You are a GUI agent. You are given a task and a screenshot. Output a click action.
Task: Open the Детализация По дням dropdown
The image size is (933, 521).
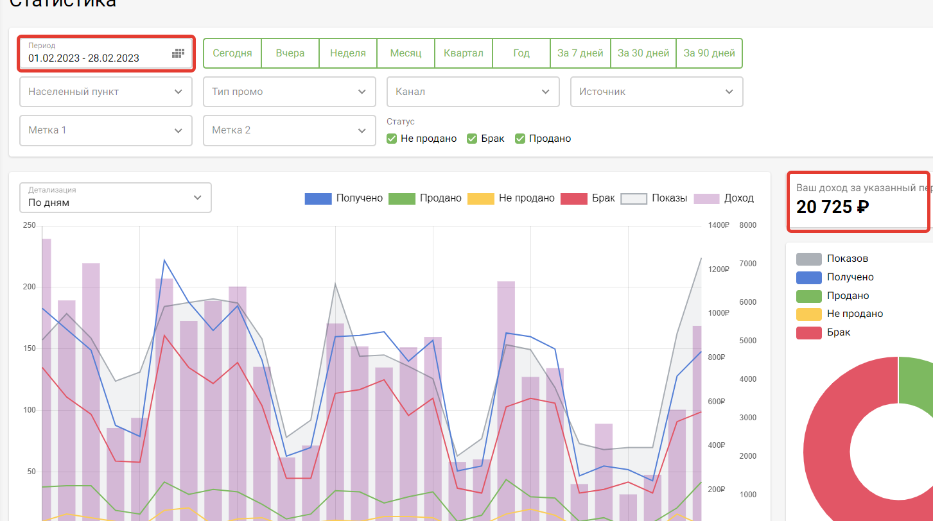tap(116, 198)
